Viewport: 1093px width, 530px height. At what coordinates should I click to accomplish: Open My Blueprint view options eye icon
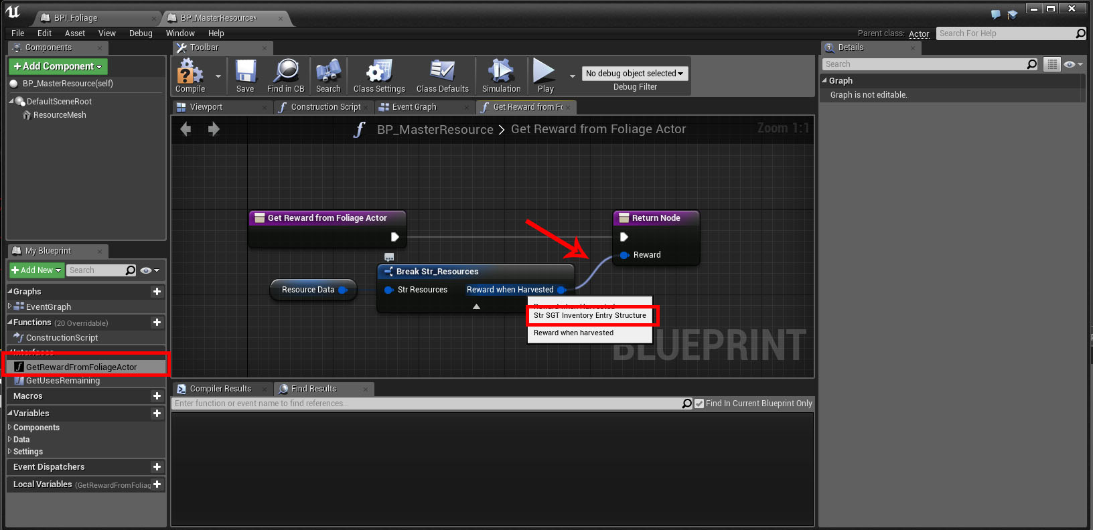149,270
